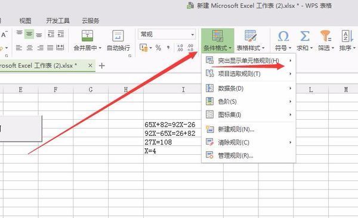Add new document tab plus
The width and height of the screenshot is (358, 218).
pos(101,66)
